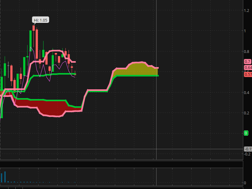
Task: Click the 1 price axis tick label
Action: [x=245, y=31]
